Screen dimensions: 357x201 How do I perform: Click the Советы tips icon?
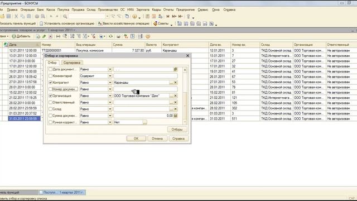155,23
